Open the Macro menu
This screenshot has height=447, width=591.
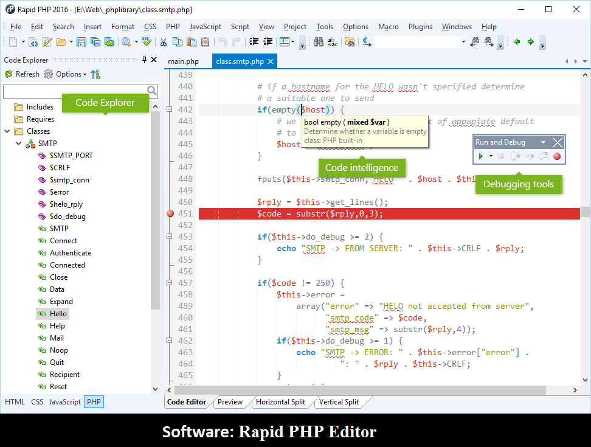tap(388, 27)
